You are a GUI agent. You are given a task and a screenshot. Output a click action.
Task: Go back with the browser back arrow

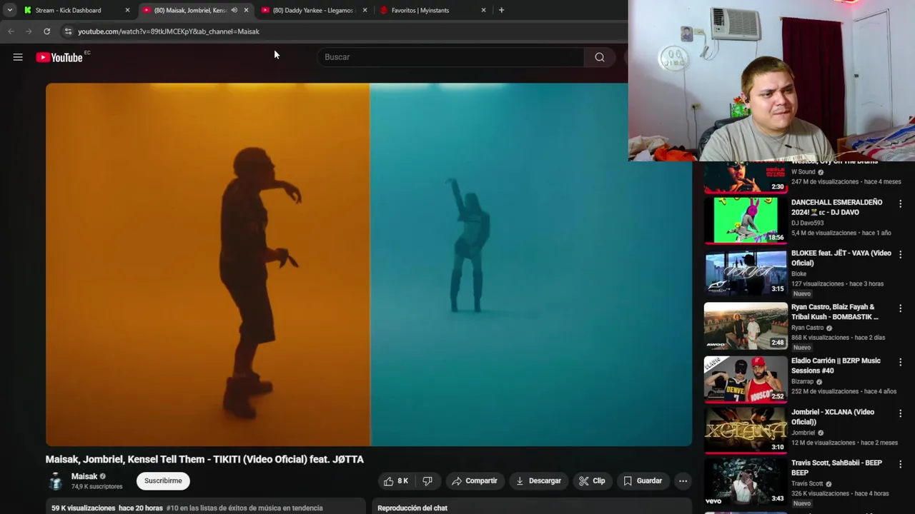(11, 31)
